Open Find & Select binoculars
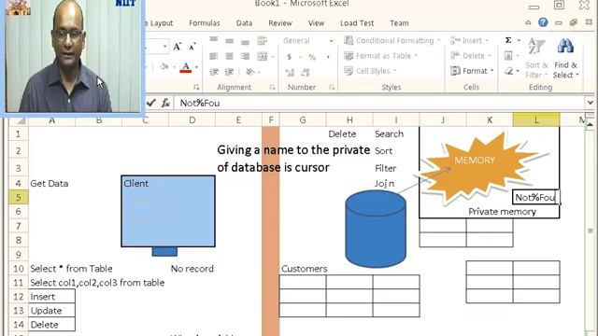 pos(566,58)
